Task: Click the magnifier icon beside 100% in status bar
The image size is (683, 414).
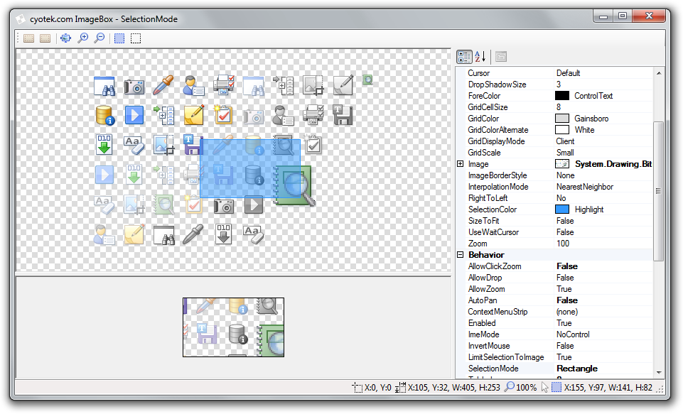Action: point(509,387)
